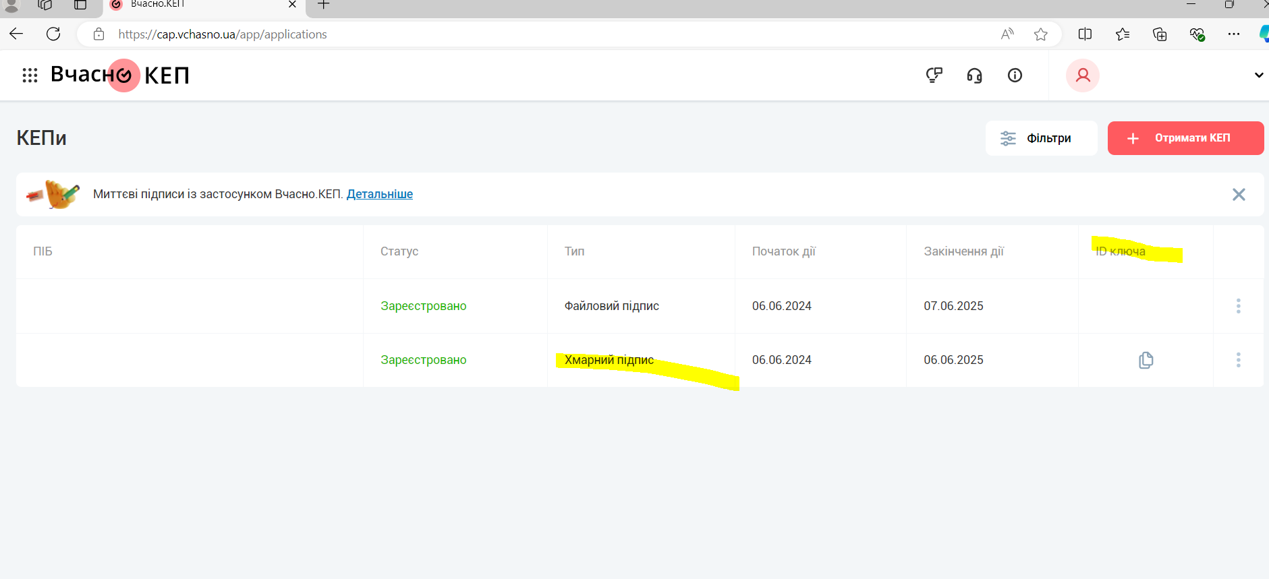Copy key ID for Хмарний підпис
Viewport: 1269px width, 579px height.
pos(1146,360)
